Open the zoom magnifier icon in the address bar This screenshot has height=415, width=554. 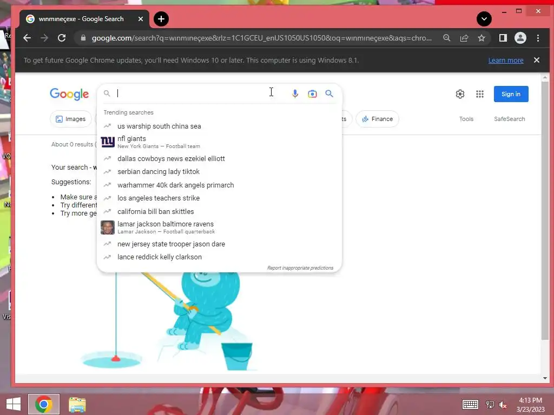point(446,38)
